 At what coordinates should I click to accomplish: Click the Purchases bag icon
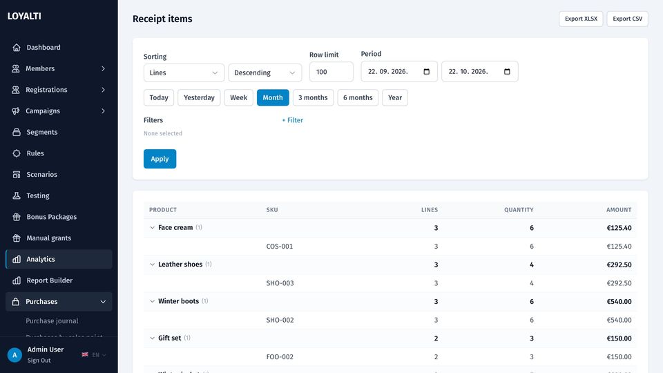coord(16,302)
